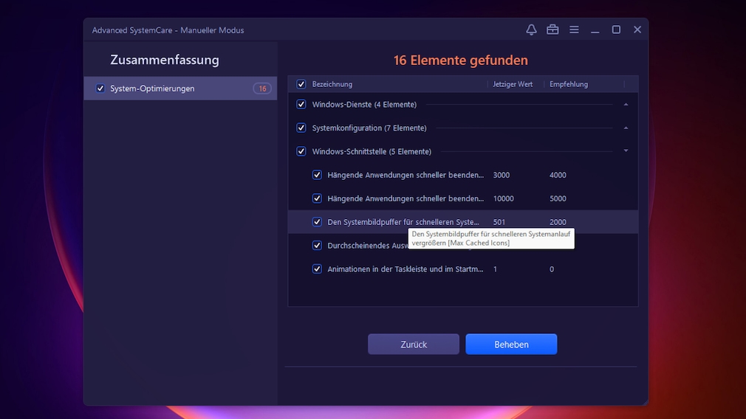Open the hamburger menu icon
The height and width of the screenshot is (419, 746).
pos(573,30)
